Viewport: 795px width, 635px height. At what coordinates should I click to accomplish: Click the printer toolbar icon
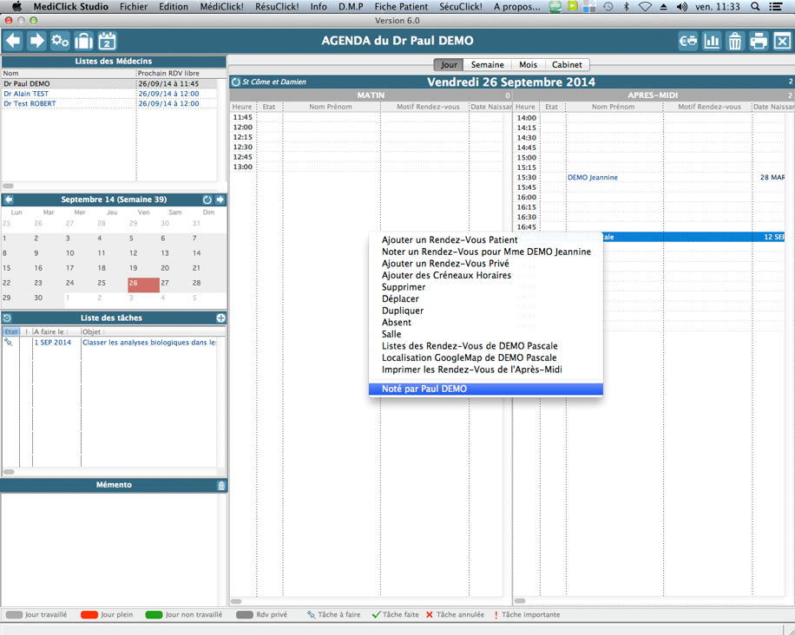pos(759,41)
